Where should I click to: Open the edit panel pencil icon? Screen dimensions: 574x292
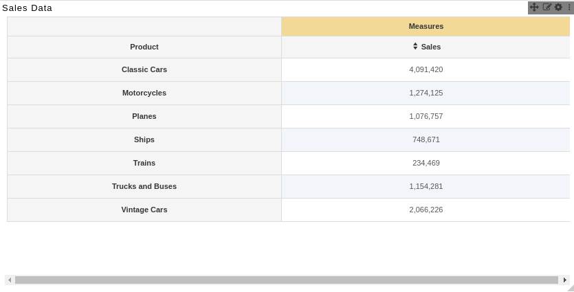point(547,7)
